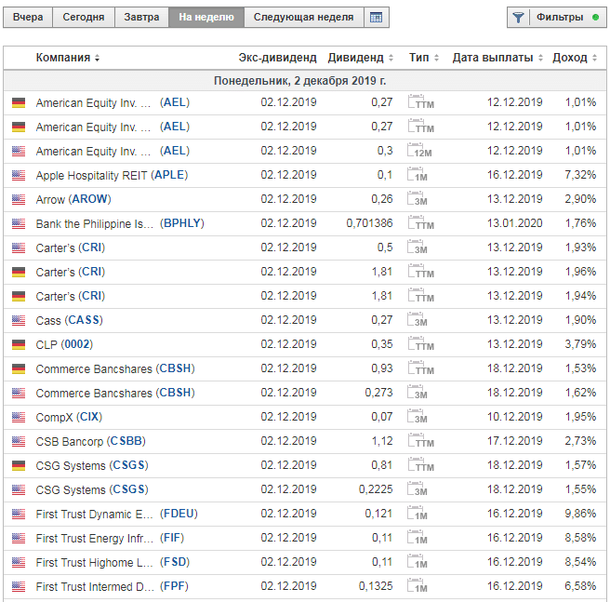Click the US flag beside CompX (CIX)
The height and width of the screenshot is (602, 610).
[x=19, y=417]
